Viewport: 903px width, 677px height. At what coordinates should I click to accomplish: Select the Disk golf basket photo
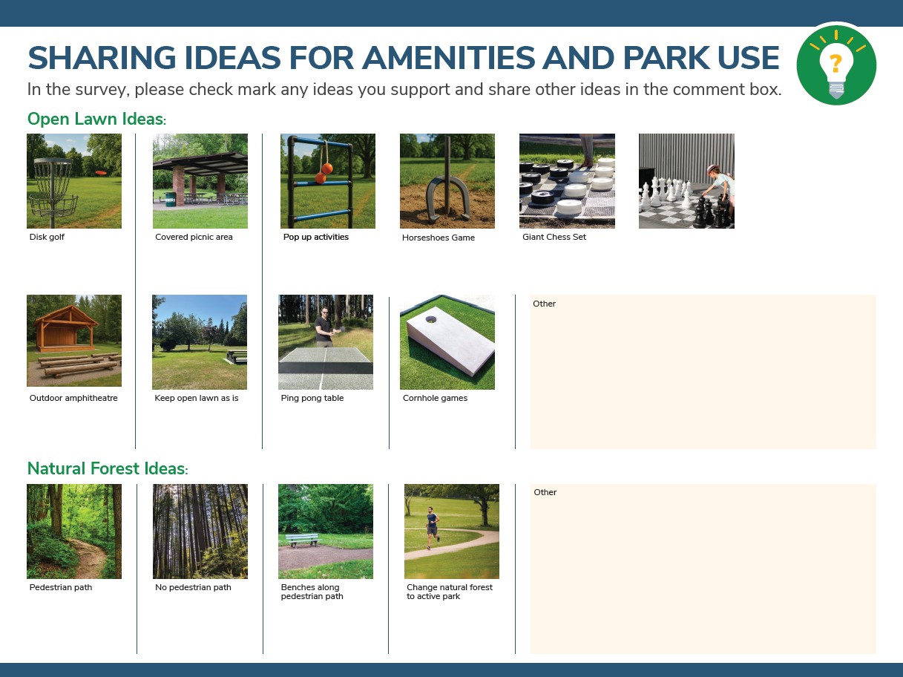[74, 181]
